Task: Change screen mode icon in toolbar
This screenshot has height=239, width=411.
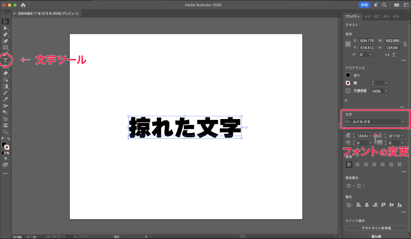Action: [5, 165]
